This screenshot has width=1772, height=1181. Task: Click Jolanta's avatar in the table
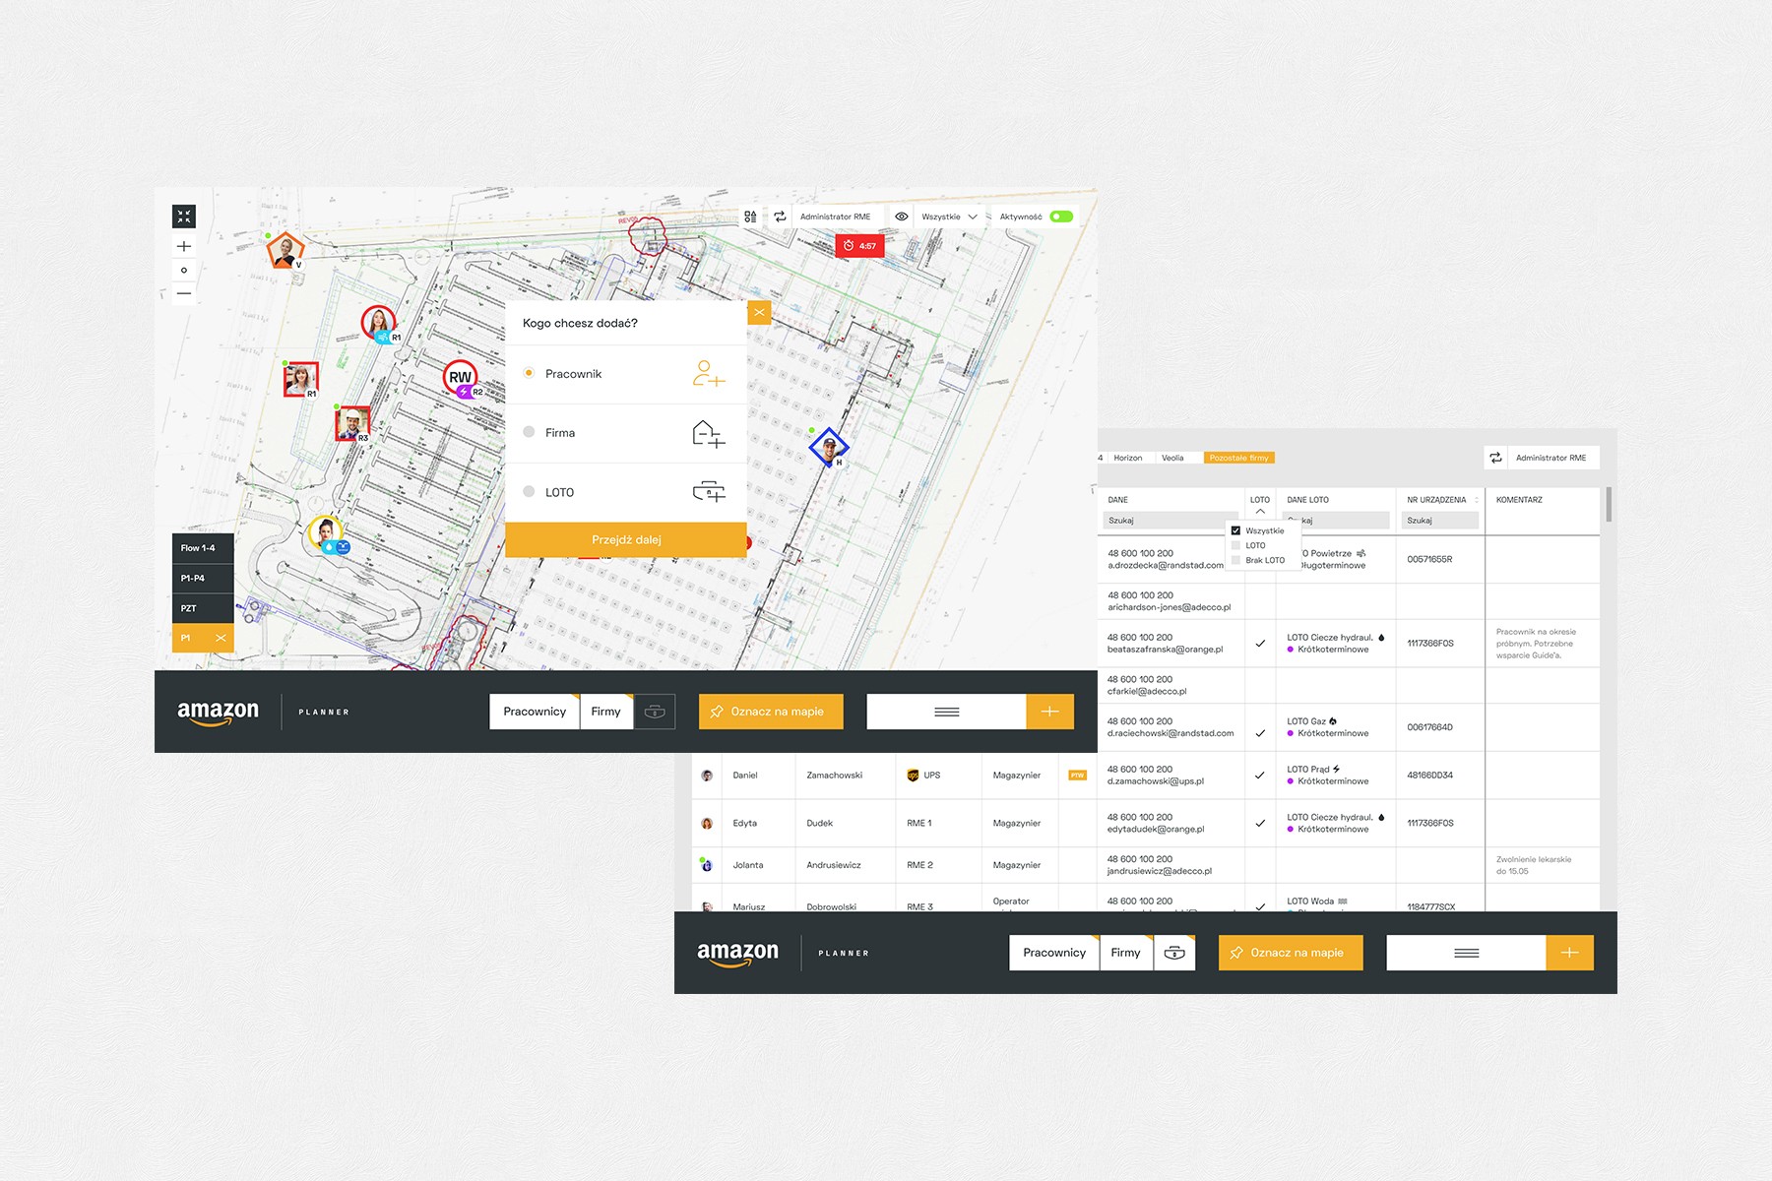[707, 865]
